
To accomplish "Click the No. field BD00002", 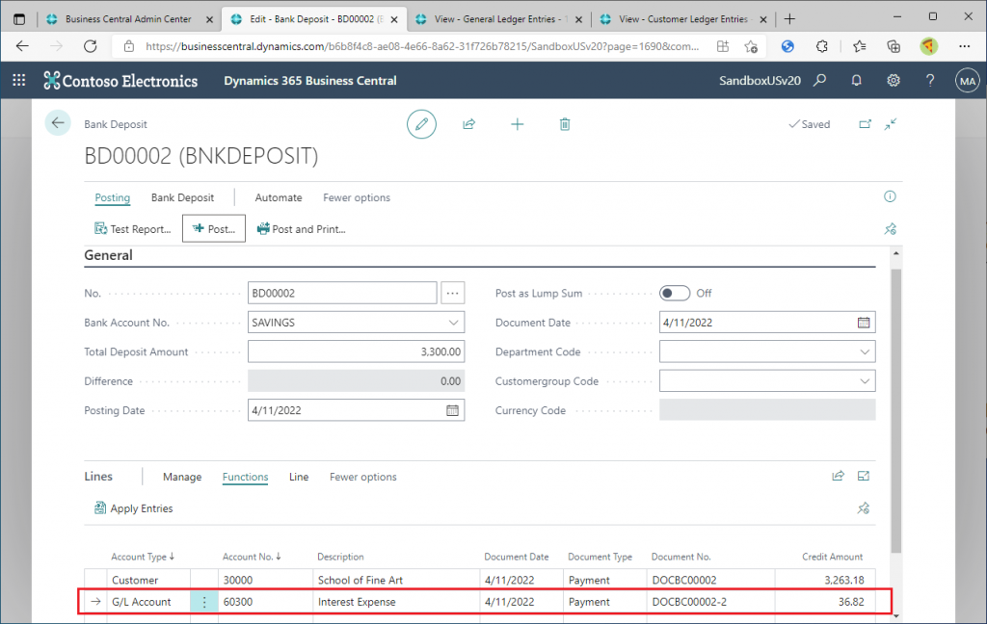I will coord(342,293).
